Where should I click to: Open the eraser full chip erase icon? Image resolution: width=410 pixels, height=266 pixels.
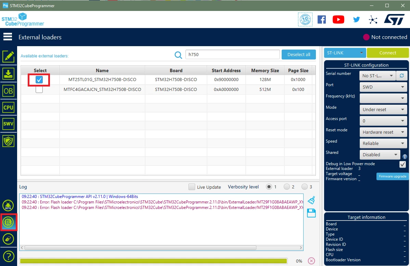click(x=8, y=239)
